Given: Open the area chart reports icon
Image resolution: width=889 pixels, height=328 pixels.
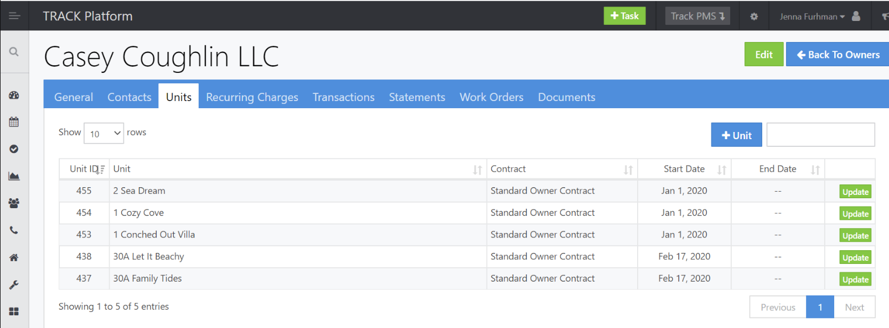Looking at the screenshot, I should (14, 176).
